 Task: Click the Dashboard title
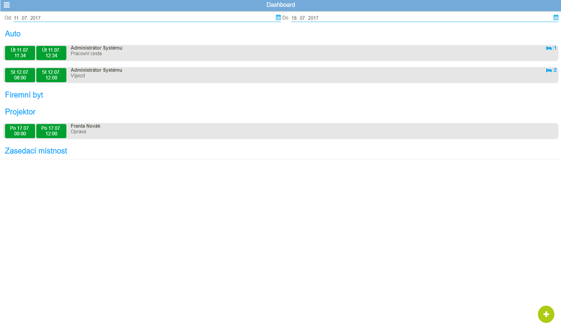point(280,5)
